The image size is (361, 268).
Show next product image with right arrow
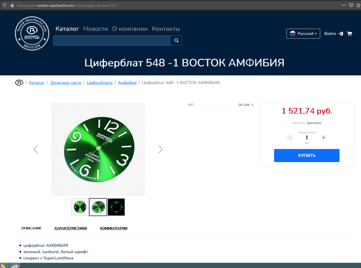coord(160,149)
